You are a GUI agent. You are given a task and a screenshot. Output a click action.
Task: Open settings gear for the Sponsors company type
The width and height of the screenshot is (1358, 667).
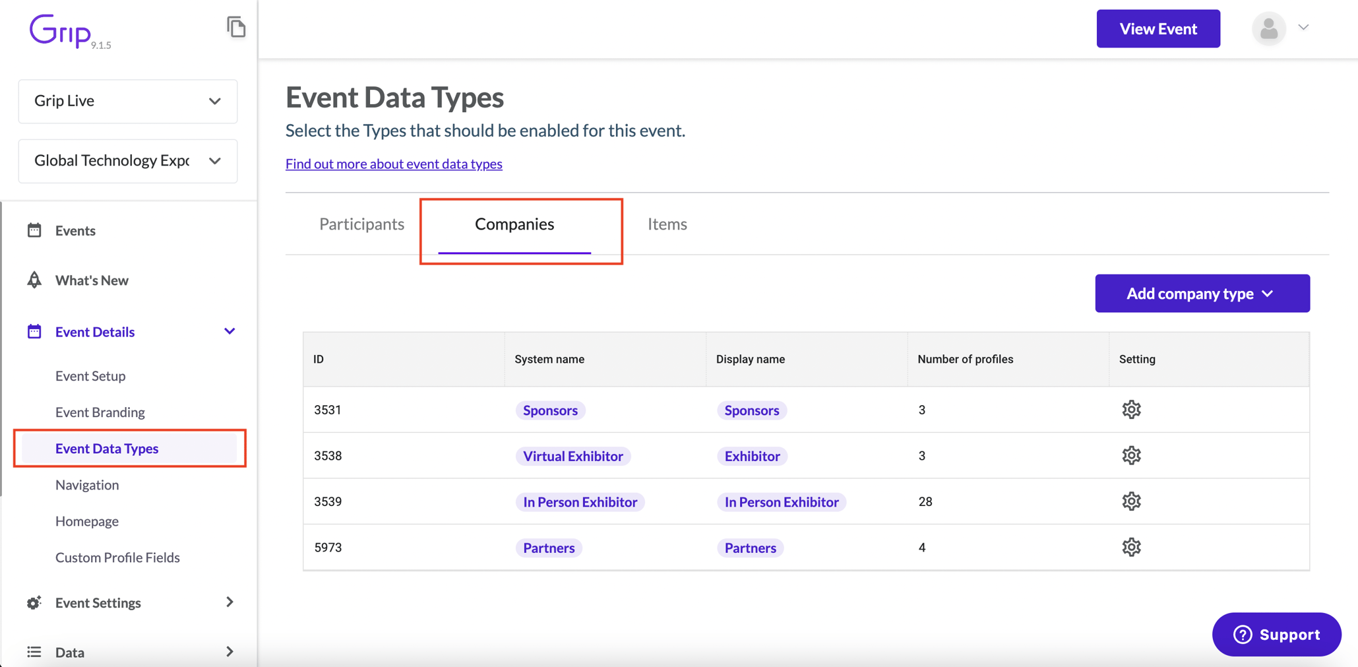[1130, 409]
